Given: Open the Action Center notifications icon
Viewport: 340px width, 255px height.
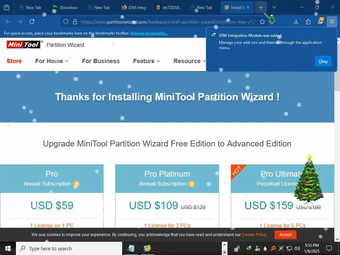Looking at the screenshot, I should click(x=329, y=248).
